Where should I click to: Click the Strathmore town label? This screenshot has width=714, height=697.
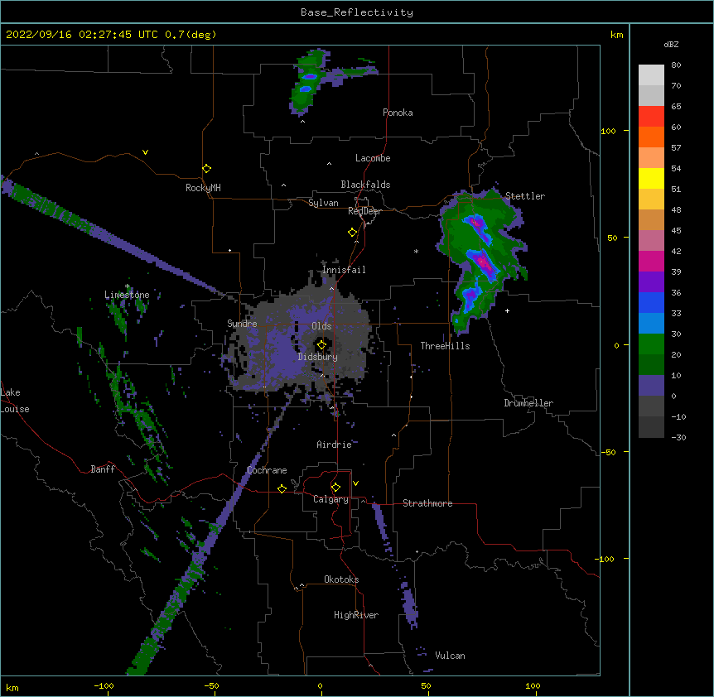(427, 503)
